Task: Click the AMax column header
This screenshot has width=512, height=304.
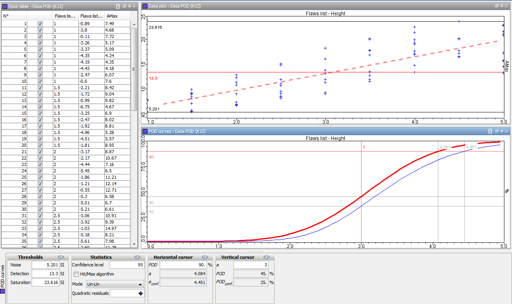Action: click(117, 16)
